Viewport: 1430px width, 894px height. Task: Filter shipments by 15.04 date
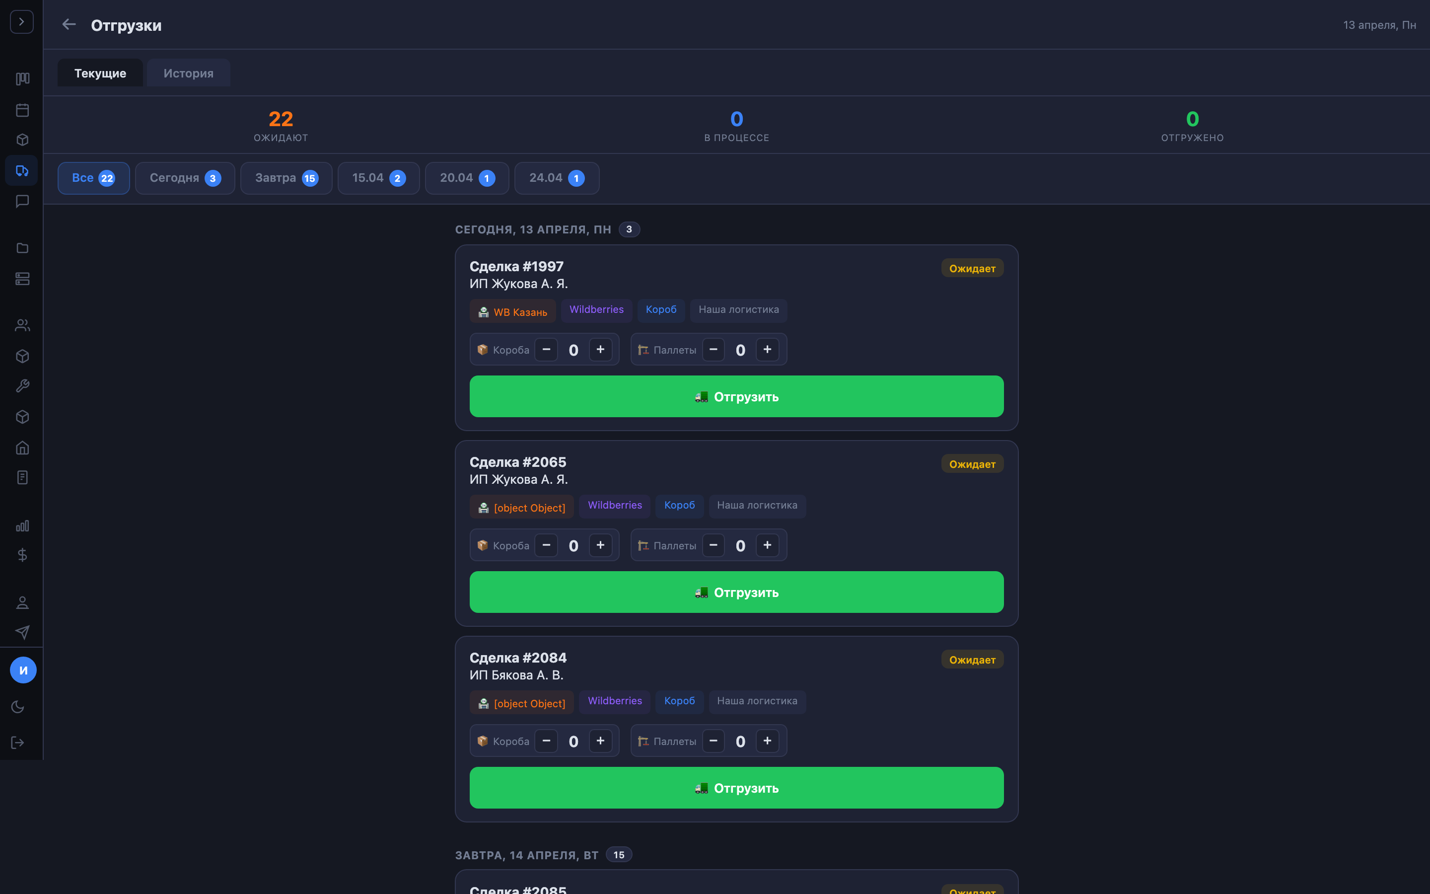pyautogui.click(x=378, y=178)
